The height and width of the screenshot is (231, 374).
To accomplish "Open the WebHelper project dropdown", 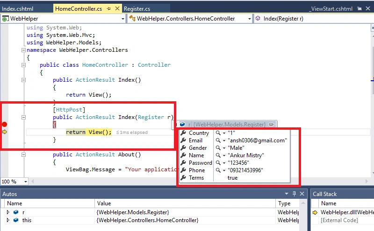I will click(x=123, y=19).
